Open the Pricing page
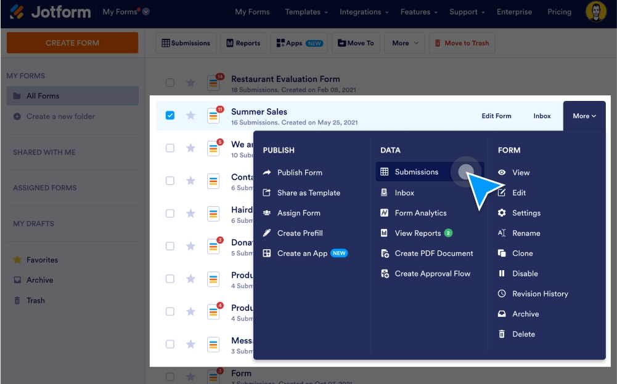Screen dimensions: 617x384 (x=558, y=12)
